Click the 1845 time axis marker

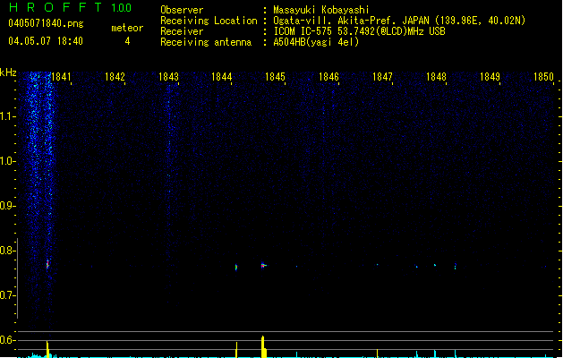pyautogui.click(x=275, y=77)
